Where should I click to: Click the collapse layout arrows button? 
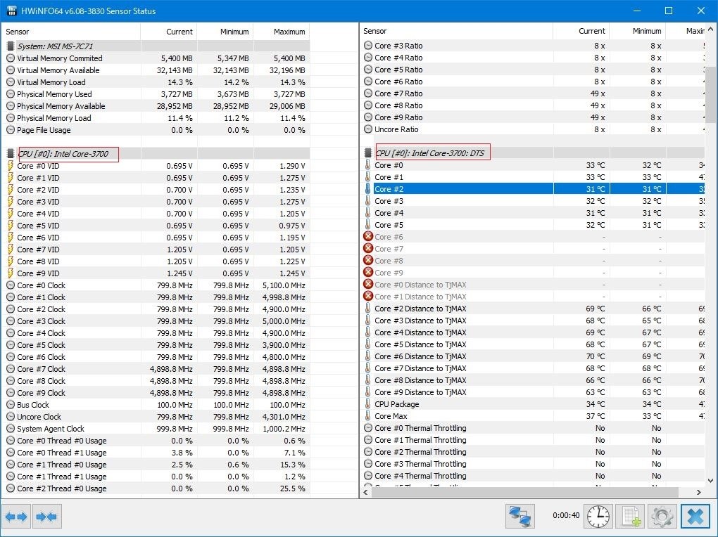pos(46,517)
